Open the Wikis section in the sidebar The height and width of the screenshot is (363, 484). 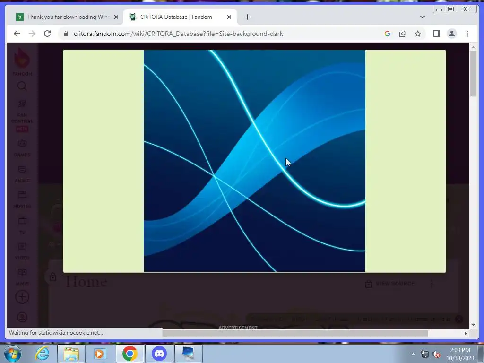[22, 277]
